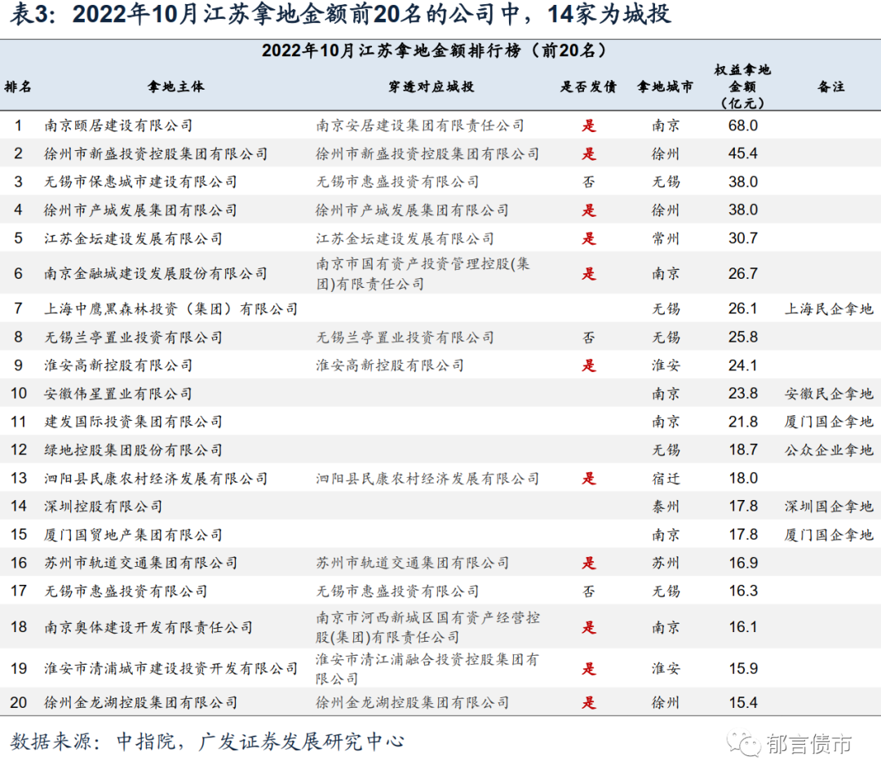Click the city '泰州'
The height and width of the screenshot is (783, 881).
(666, 507)
